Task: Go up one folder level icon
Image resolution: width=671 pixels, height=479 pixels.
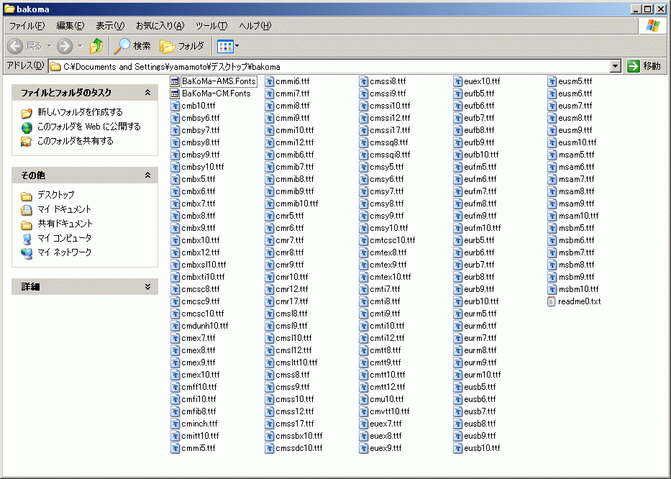Action: click(96, 46)
